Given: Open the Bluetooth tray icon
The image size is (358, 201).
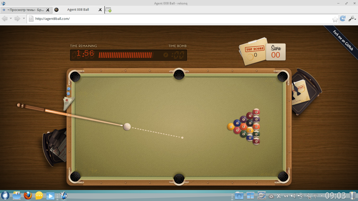Looking at the screenshot, I should [x=308, y=196].
